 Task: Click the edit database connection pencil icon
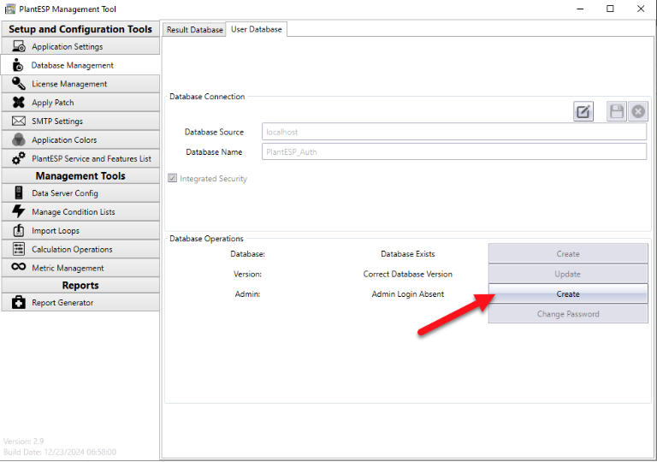(583, 111)
